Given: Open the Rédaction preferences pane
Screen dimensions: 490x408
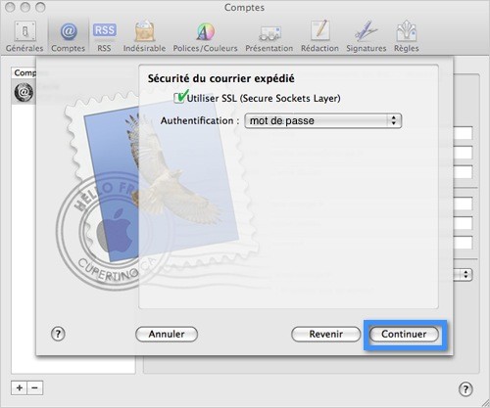Looking at the screenshot, I should (x=319, y=36).
